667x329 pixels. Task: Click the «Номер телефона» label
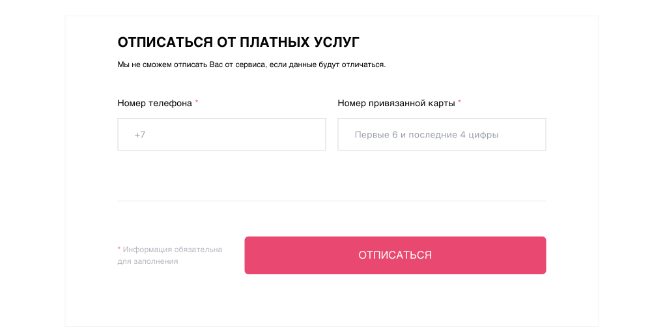pyautogui.click(x=154, y=103)
